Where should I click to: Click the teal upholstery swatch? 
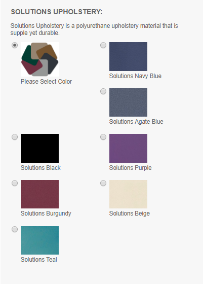[x=40, y=240]
